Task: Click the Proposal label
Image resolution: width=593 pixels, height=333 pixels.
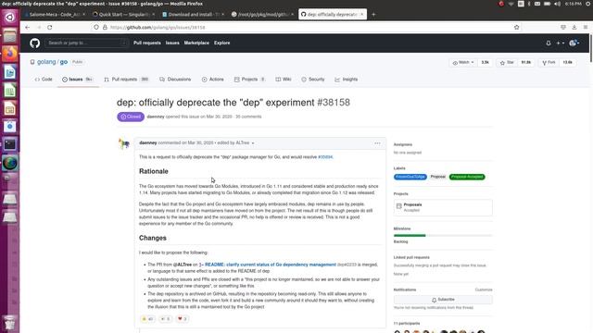Action: point(437,177)
